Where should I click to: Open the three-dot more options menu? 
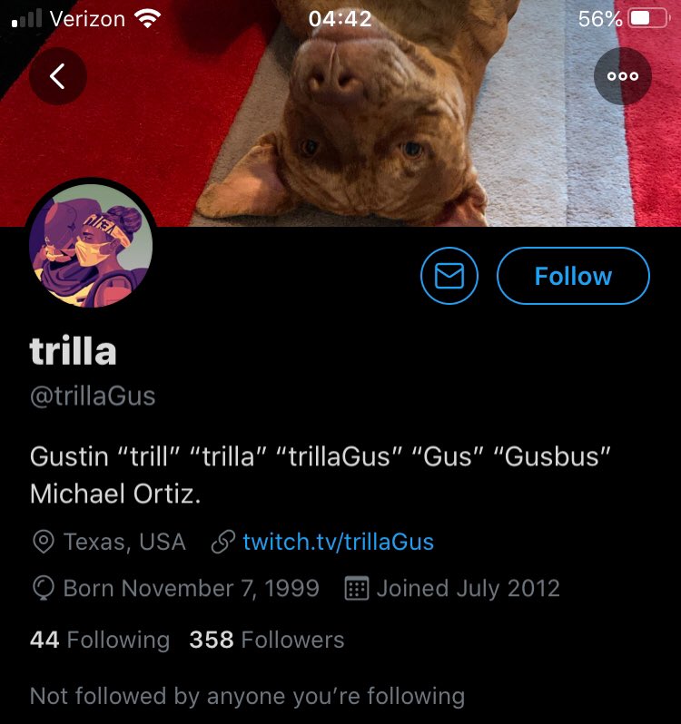[x=622, y=76]
